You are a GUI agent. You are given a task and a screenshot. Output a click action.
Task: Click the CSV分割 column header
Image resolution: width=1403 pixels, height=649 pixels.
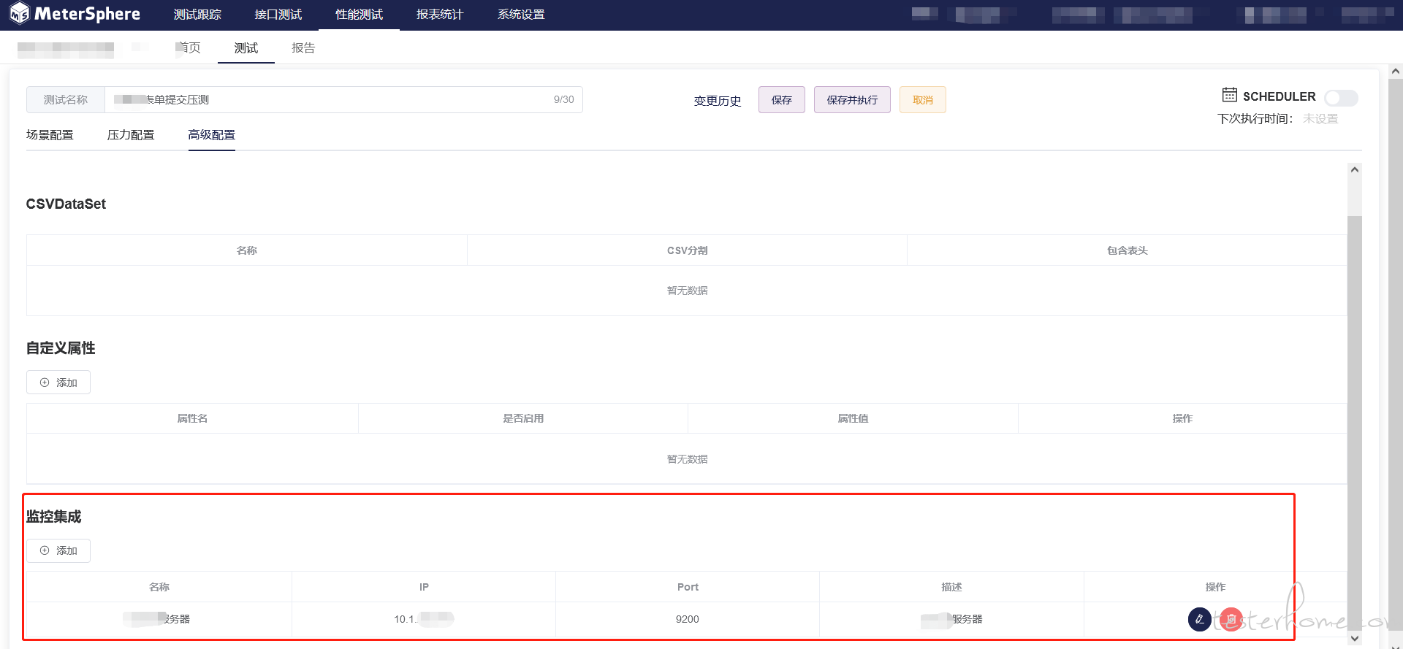pyautogui.click(x=688, y=250)
